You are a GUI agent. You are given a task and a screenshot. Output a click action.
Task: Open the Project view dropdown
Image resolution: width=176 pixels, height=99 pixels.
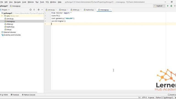pyautogui.click(x=5, y=10)
